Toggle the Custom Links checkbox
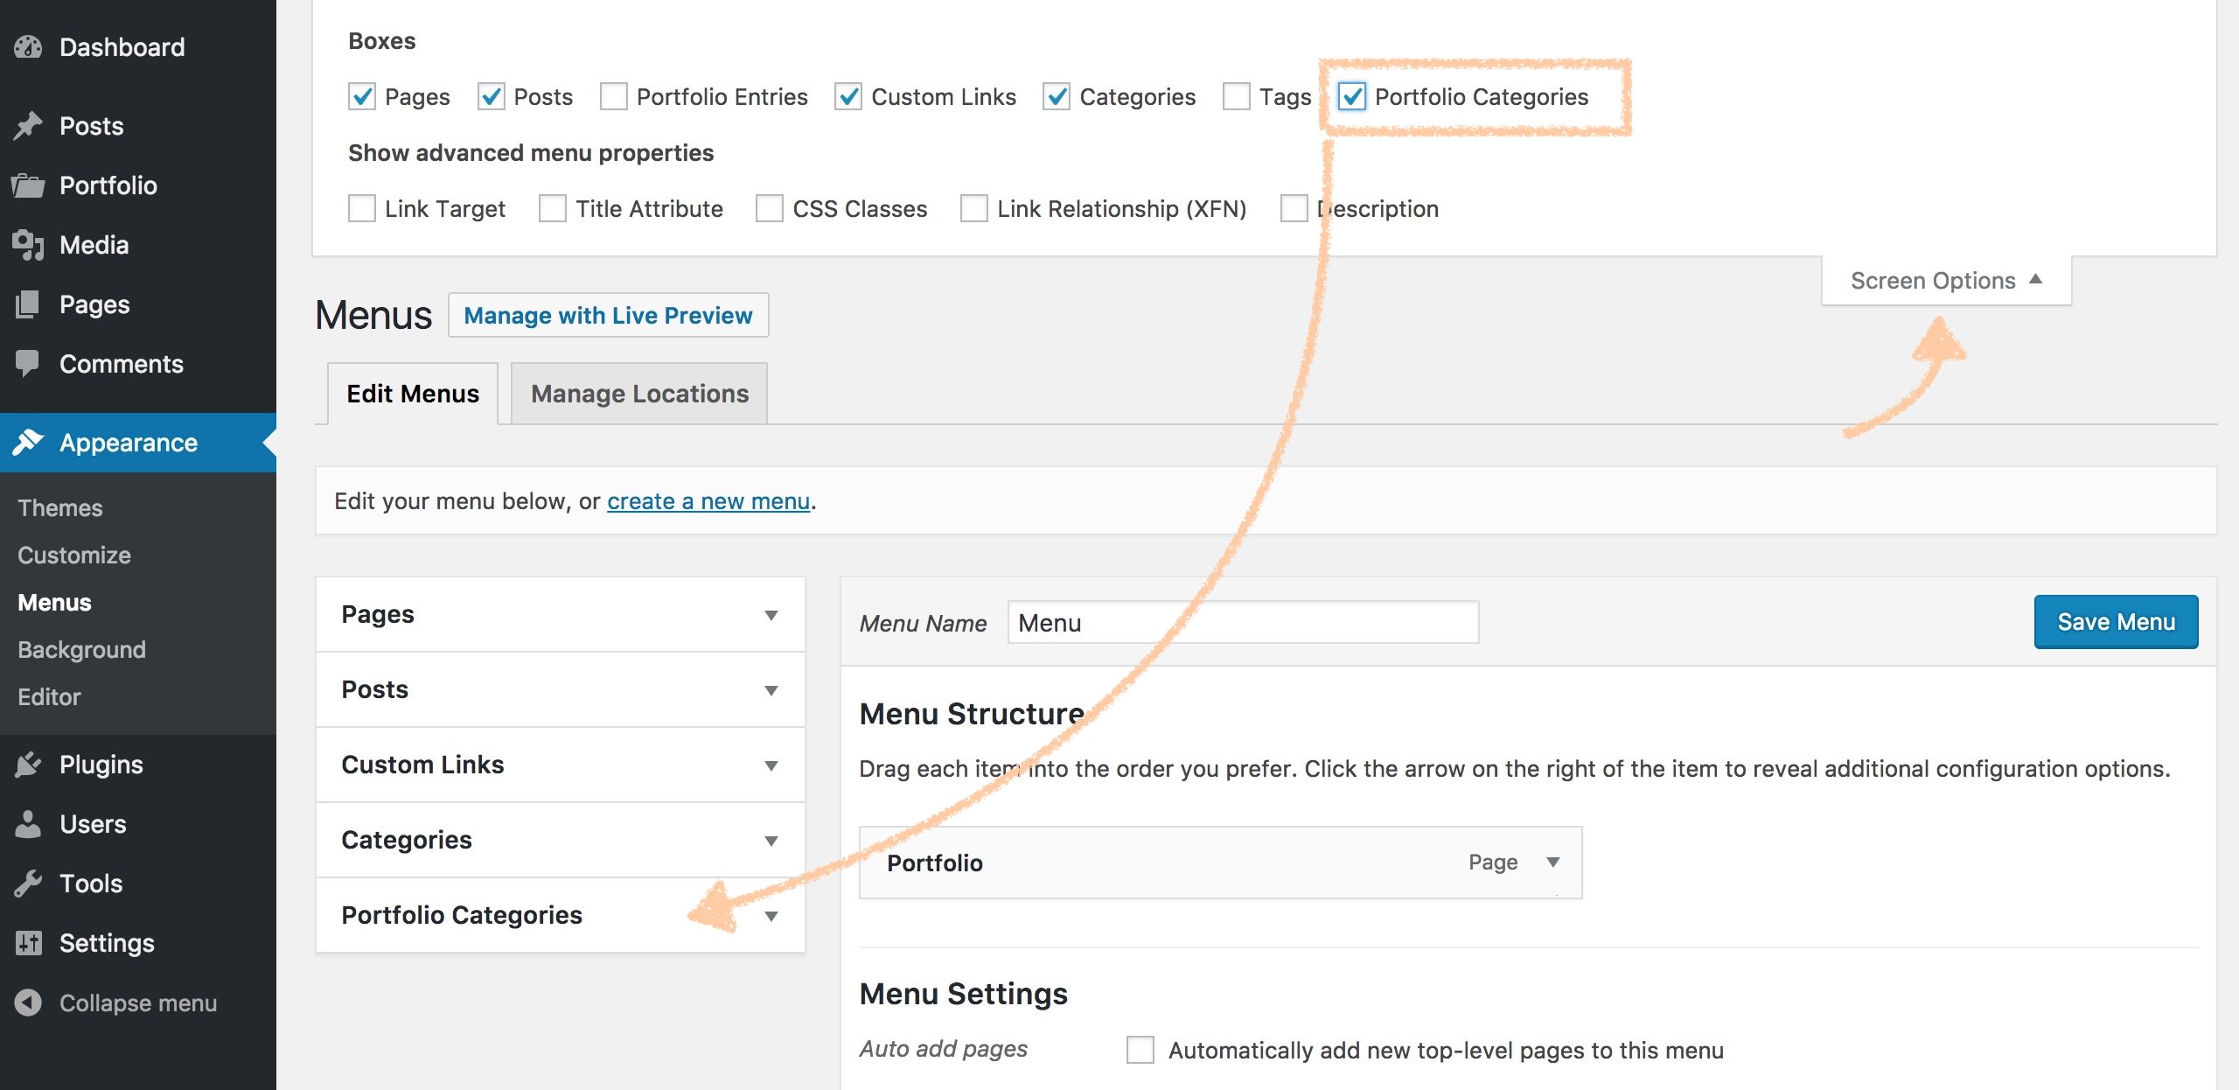The image size is (2239, 1090). pos(848,96)
